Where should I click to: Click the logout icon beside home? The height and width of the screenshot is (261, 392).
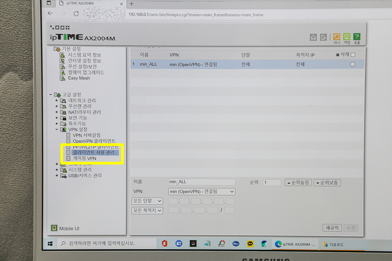[323, 38]
